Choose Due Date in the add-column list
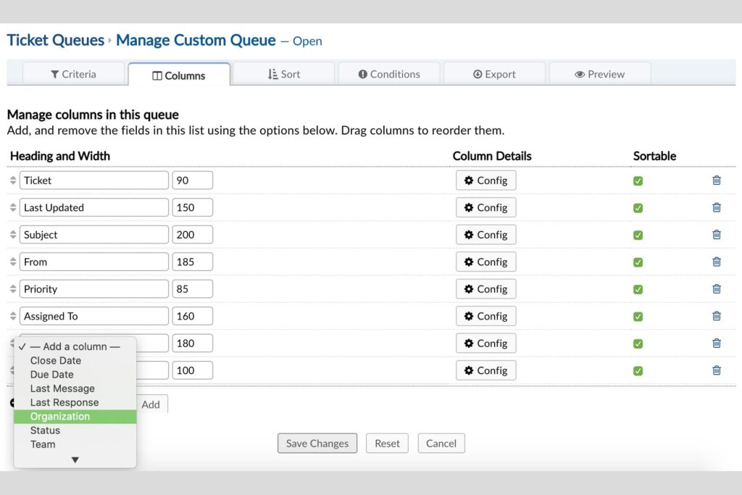 pyautogui.click(x=51, y=375)
